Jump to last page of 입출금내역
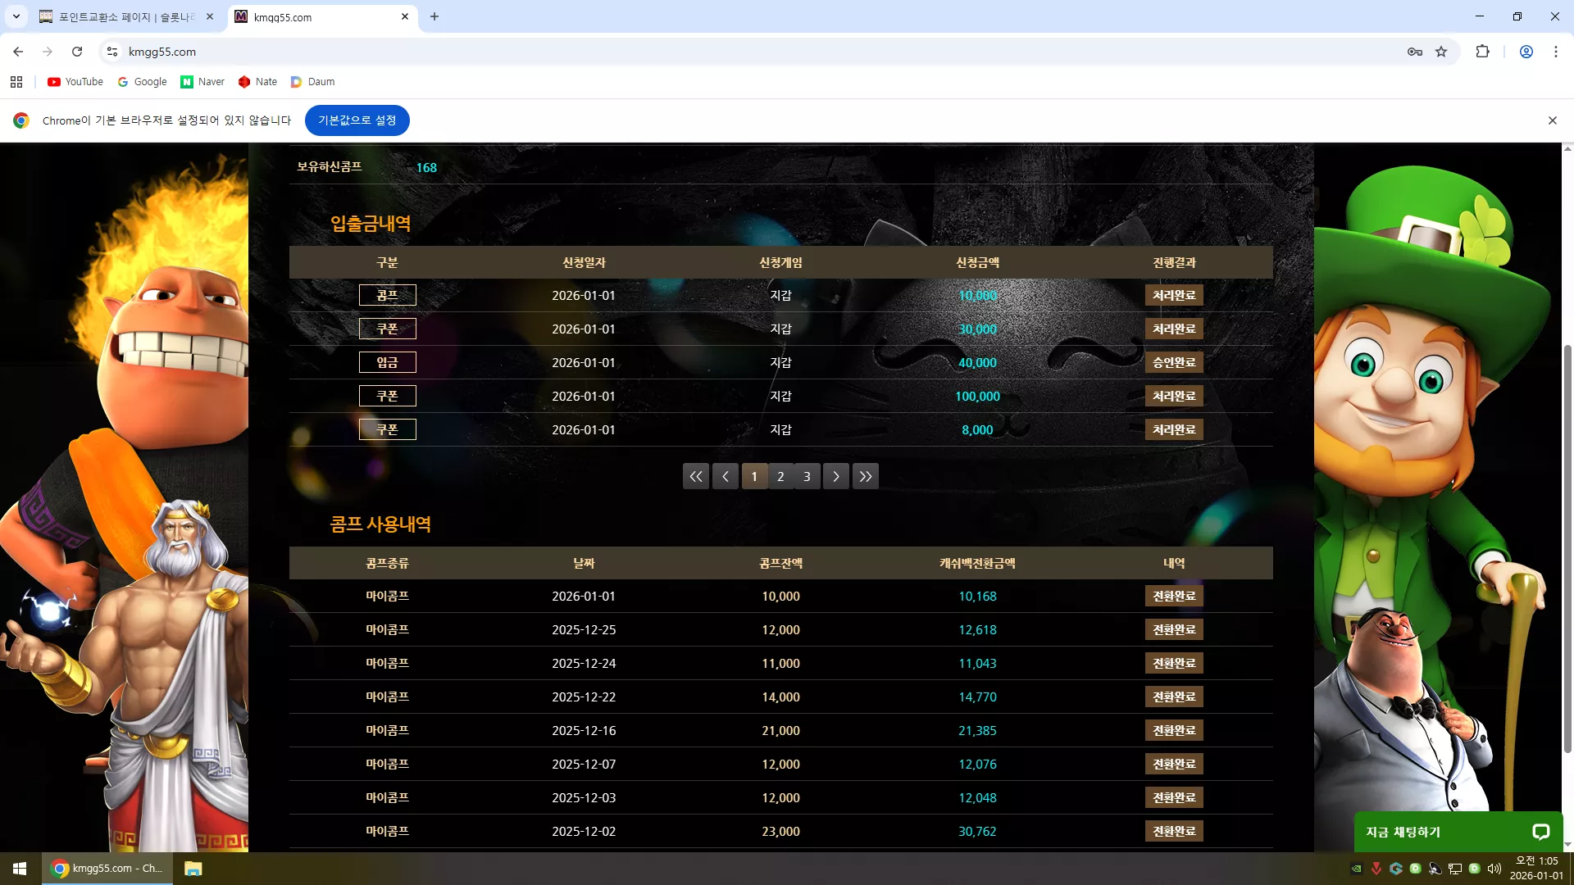The width and height of the screenshot is (1574, 885). click(x=866, y=476)
